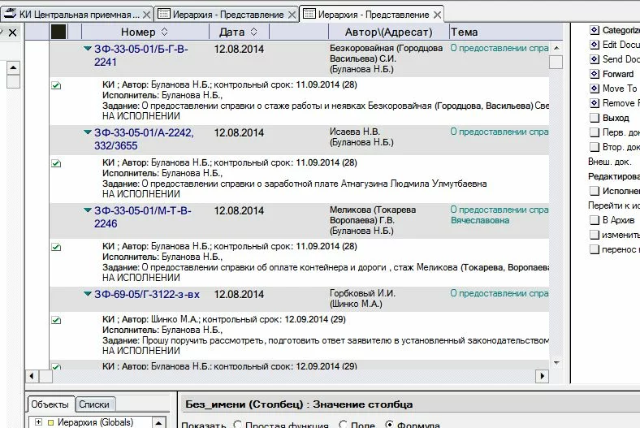The width and height of the screenshot is (640, 428).
Task: Click the Дата column header
Action: pyautogui.click(x=231, y=32)
